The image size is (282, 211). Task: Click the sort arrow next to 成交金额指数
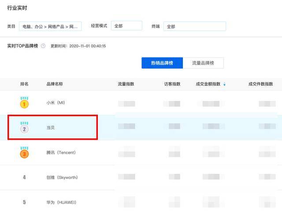pos(224,84)
